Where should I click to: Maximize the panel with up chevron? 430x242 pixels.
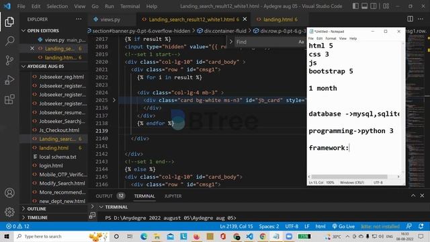(413, 196)
